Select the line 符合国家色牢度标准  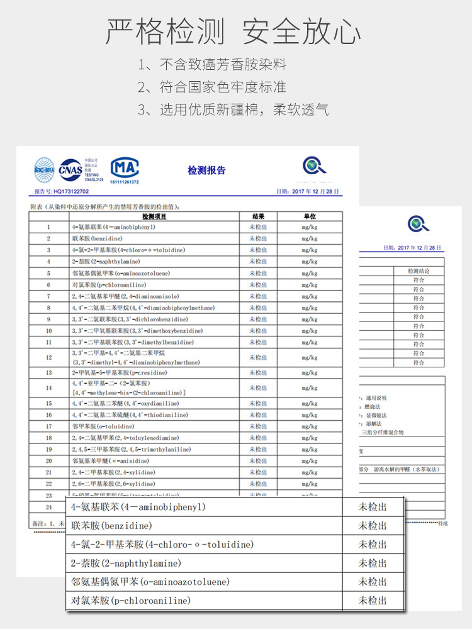[223, 87]
